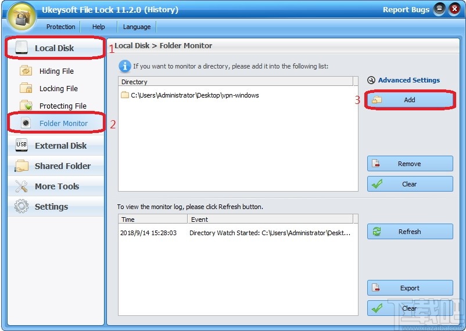Click the document icon on Remove button

coord(376,163)
